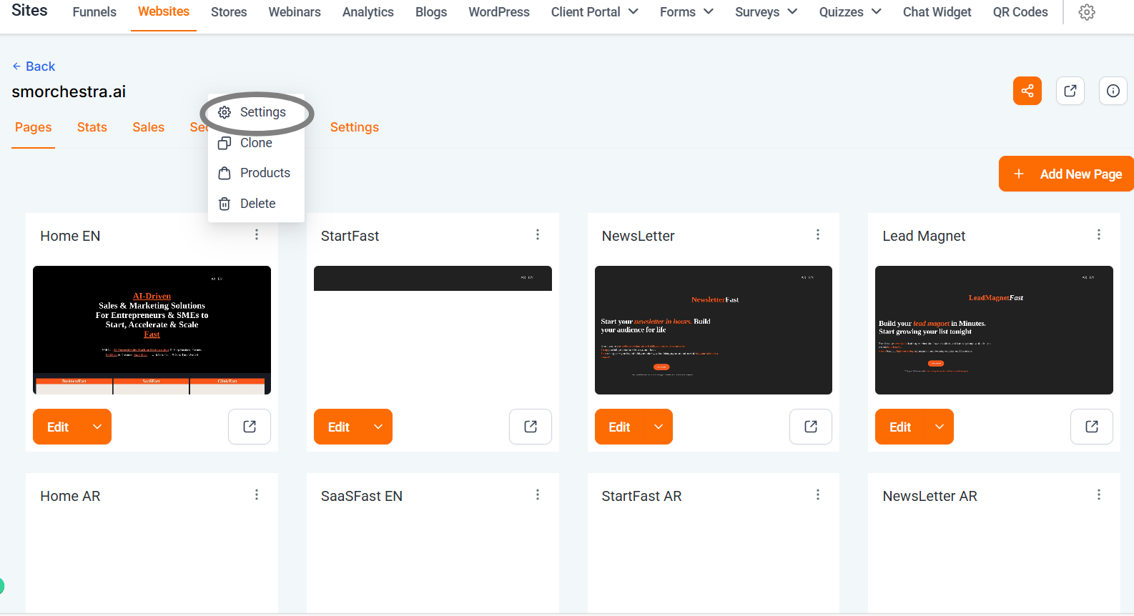Open website preview in new tab icon
The image size is (1134, 616).
[1070, 91]
